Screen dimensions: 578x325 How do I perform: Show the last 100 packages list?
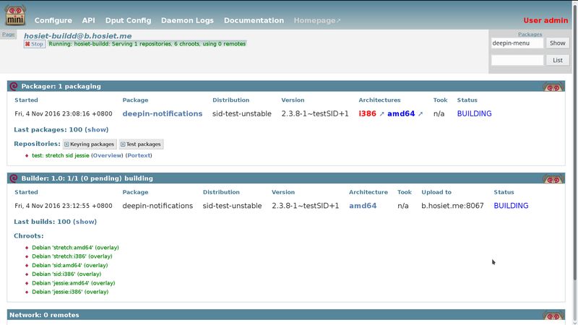(97, 130)
